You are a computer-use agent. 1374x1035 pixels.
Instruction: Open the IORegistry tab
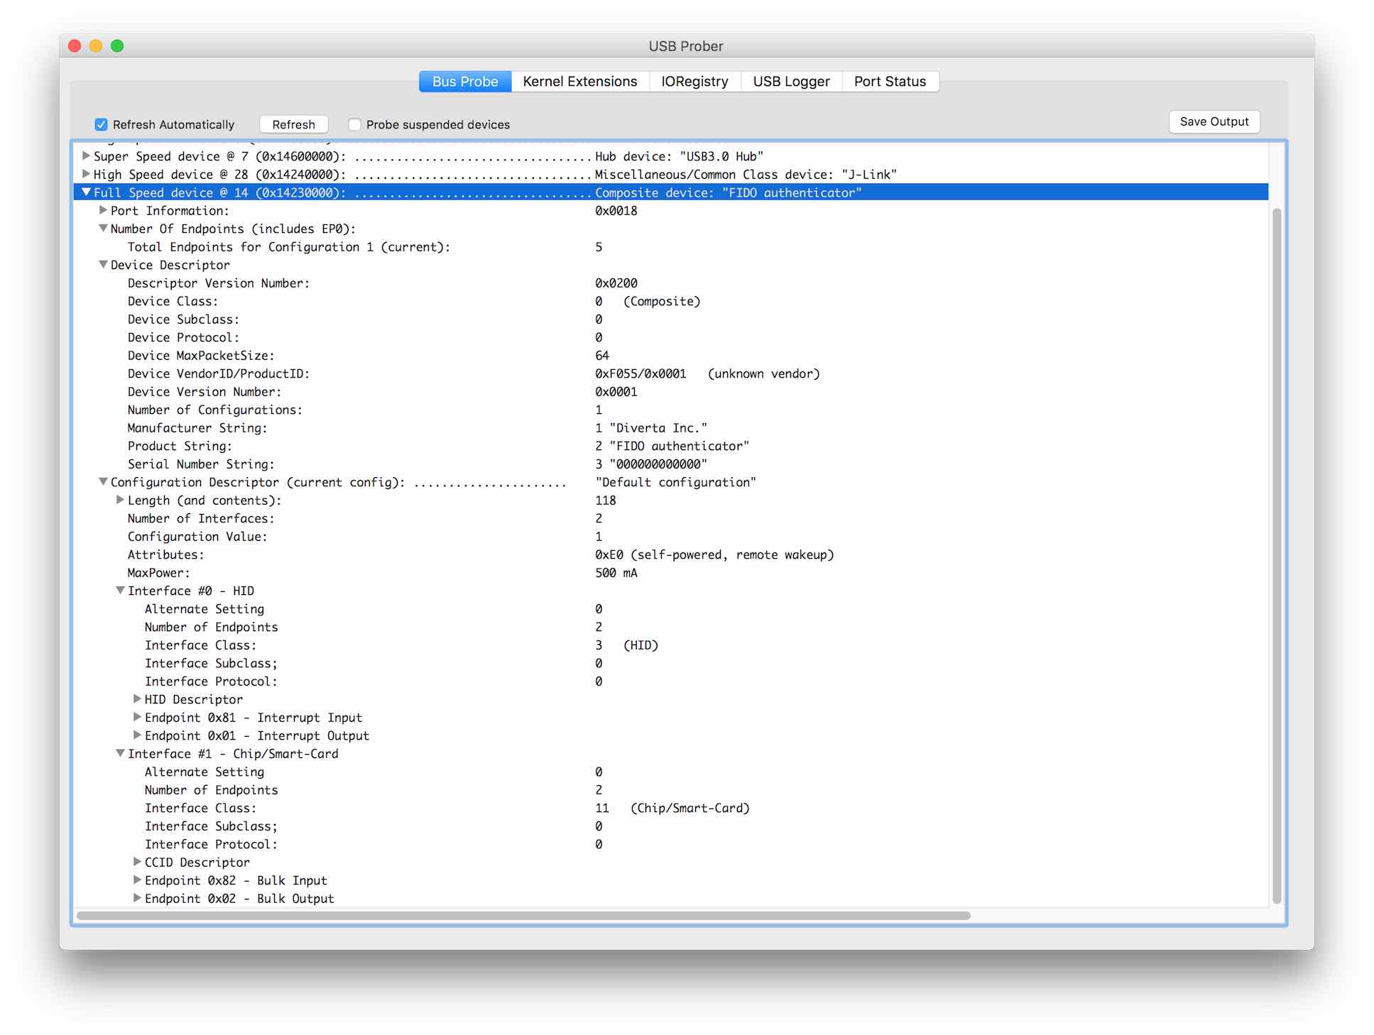point(694,81)
